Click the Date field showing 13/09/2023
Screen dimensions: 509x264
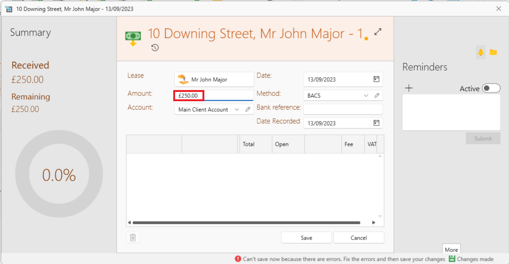pyautogui.click(x=343, y=79)
